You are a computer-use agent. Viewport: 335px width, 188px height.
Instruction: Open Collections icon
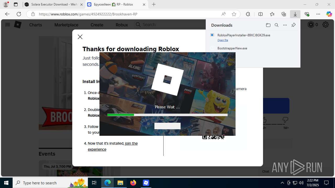coord(284,14)
